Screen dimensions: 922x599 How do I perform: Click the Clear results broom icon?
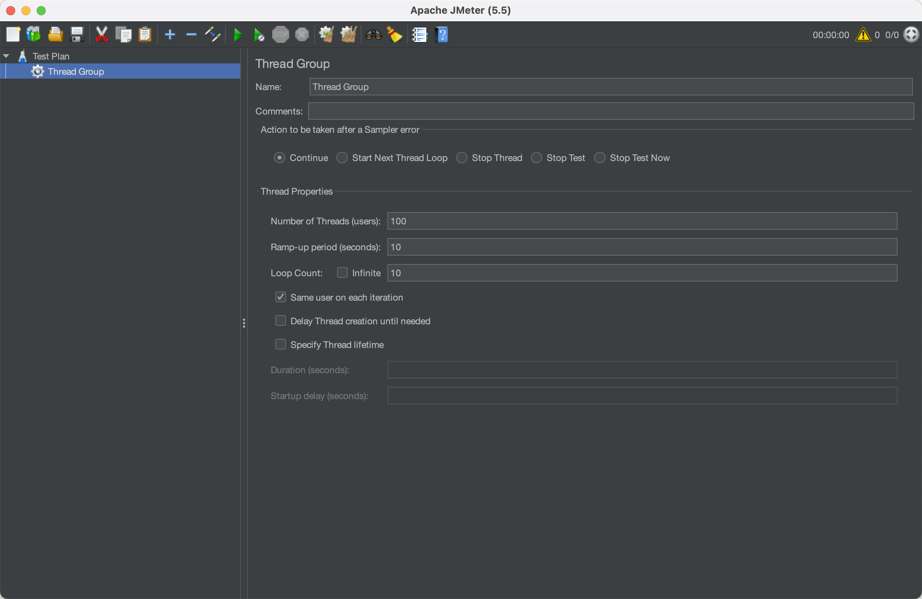click(326, 34)
